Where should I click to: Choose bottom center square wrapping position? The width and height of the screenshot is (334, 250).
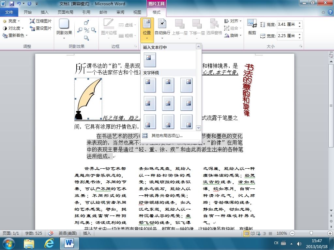click(x=168, y=122)
